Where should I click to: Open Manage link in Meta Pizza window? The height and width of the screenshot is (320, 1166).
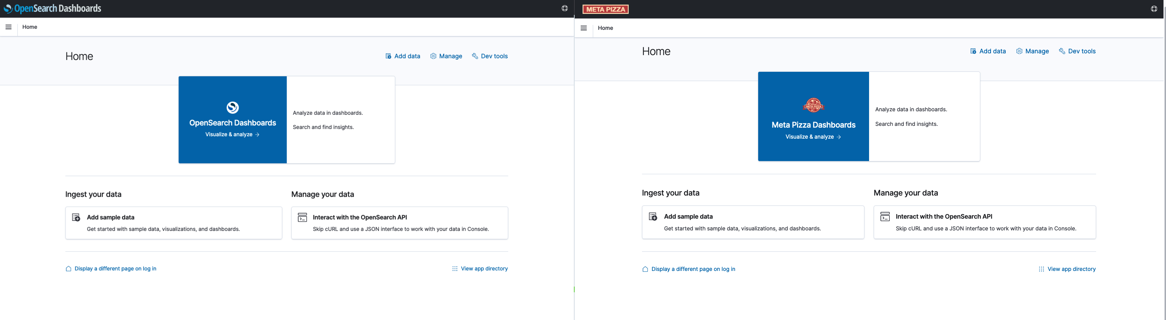(1037, 51)
